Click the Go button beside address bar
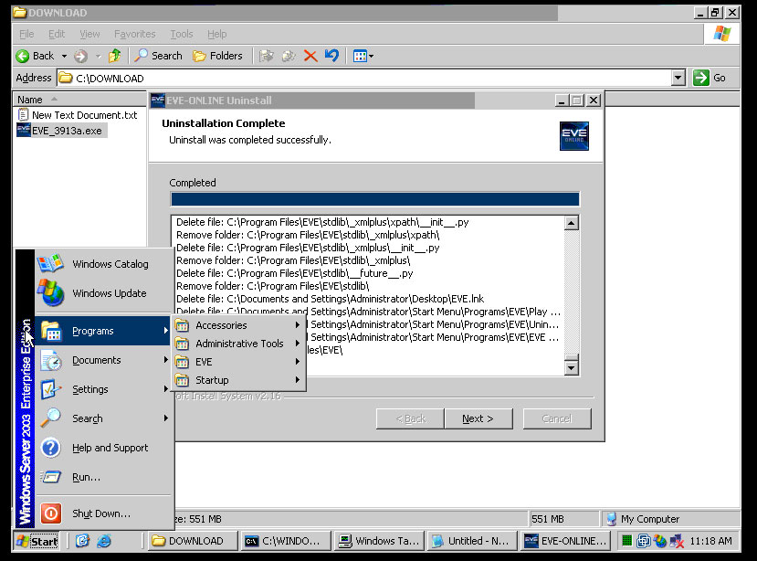Image resolution: width=757 pixels, height=561 pixels. coord(710,78)
